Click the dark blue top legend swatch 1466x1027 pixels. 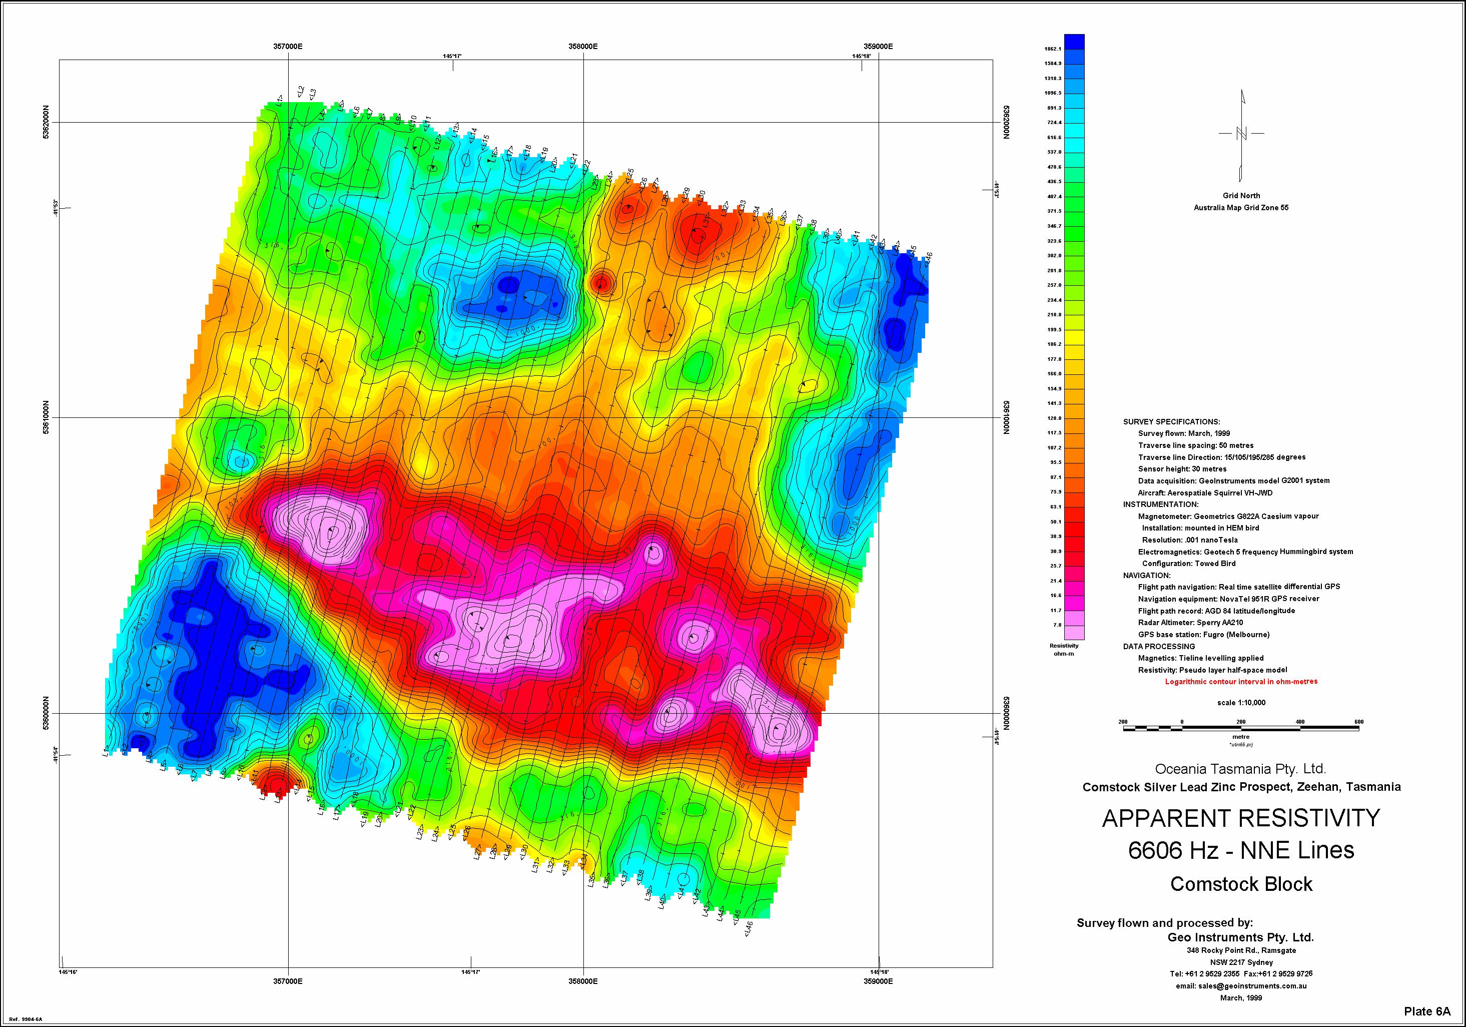(1075, 41)
